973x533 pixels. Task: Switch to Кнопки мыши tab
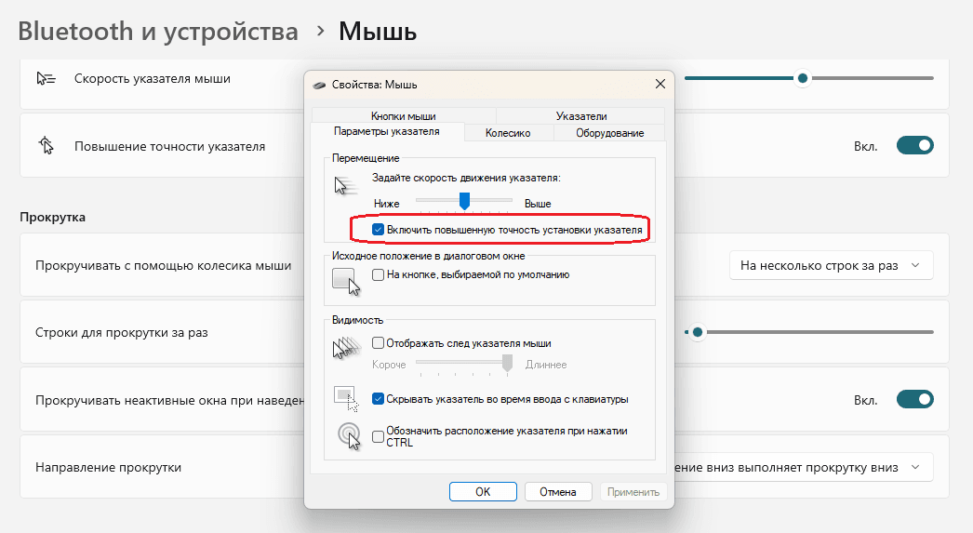point(404,116)
